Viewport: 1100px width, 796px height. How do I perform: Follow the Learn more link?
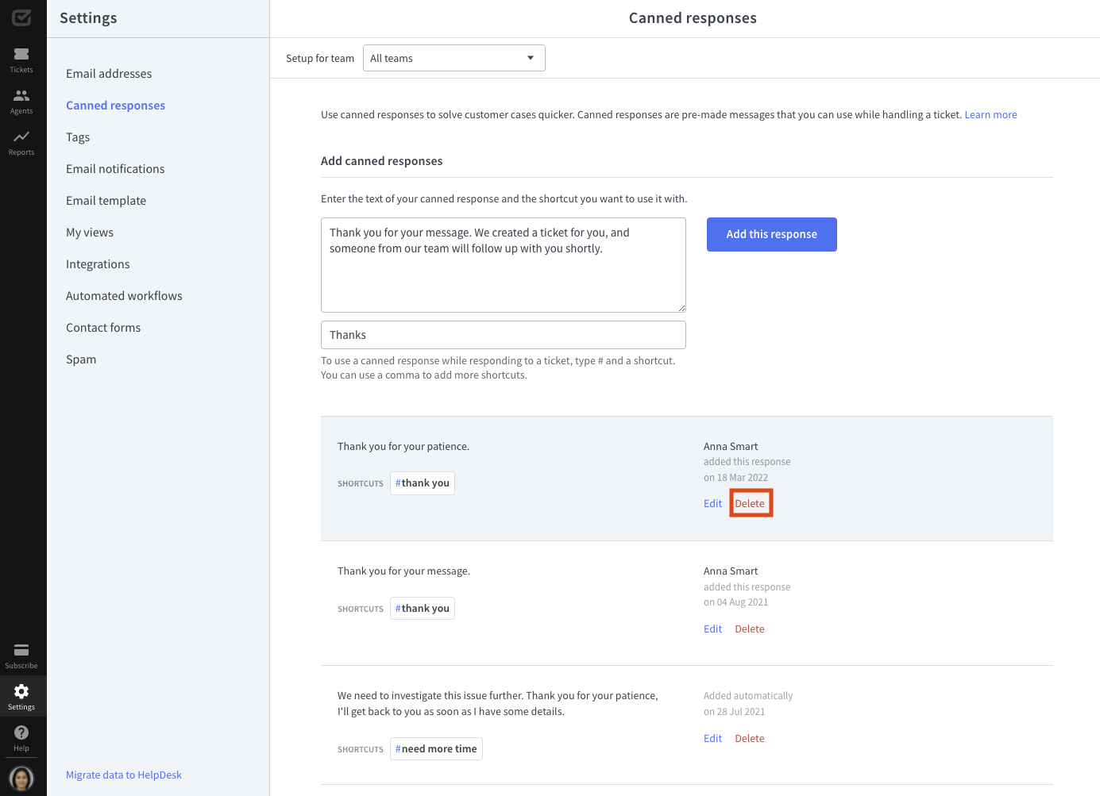(x=990, y=115)
